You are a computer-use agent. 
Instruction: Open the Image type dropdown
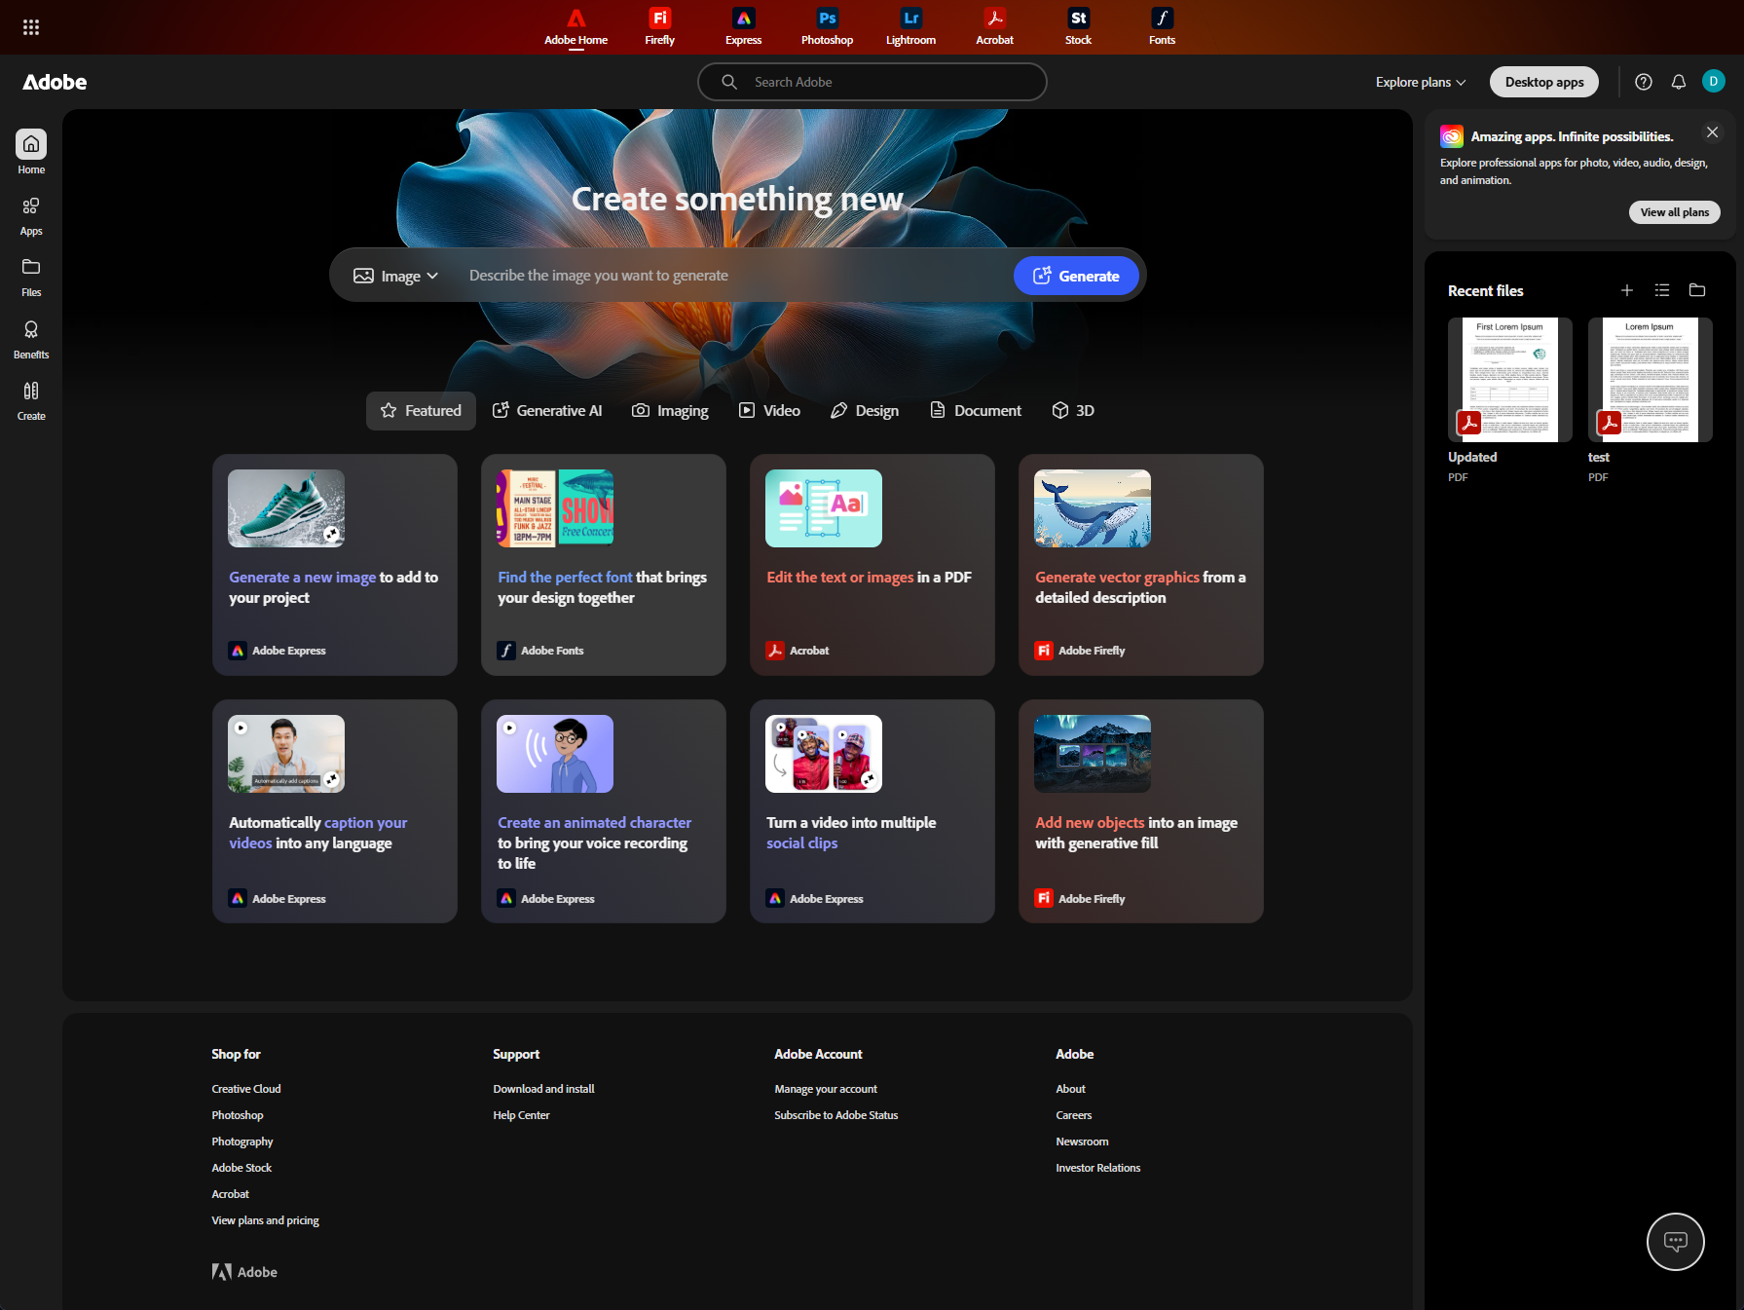coord(395,276)
